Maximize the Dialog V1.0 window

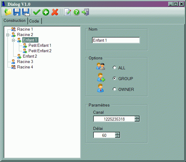(x=176, y=4)
